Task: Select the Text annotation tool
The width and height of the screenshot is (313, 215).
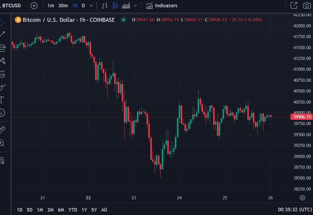Action: click(2, 100)
